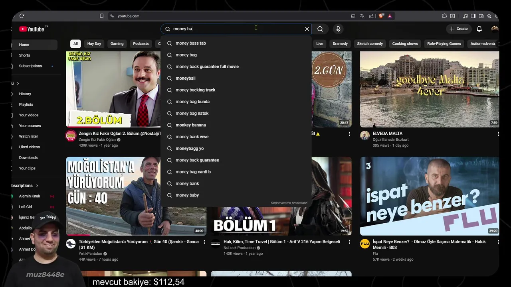Click the Create button

pyautogui.click(x=458, y=29)
